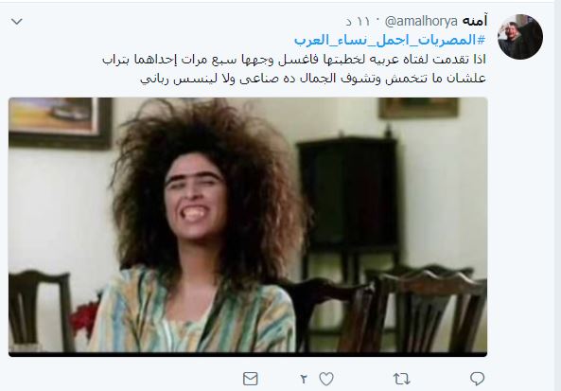Enlarge the attached photo of the frizzy-haired woman
Viewport: 561px width, 391px height.
pos(248,226)
